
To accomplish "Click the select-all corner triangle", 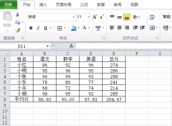I will (x=7, y=54).
